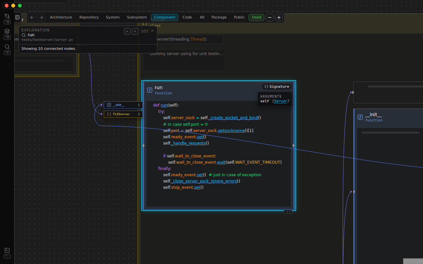Select the Package filter
Image resolution: width=423 pixels, height=264 pixels.
pyautogui.click(x=219, y=17)
